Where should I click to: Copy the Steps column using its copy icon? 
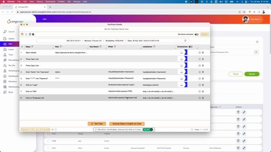[32, 46]
